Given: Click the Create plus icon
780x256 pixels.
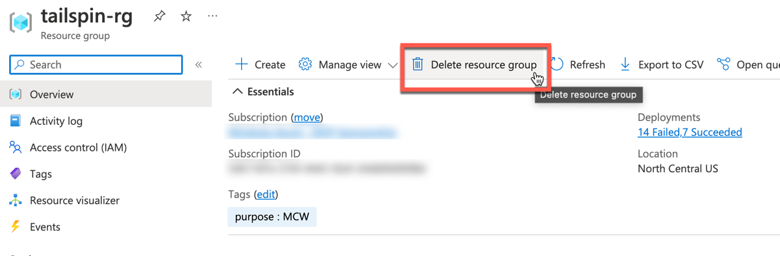Looking at the screenshot, I should coord(241,64).
